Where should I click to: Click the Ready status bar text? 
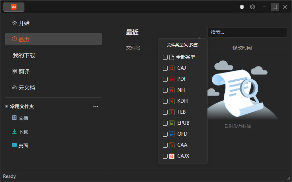click(10, 176)
